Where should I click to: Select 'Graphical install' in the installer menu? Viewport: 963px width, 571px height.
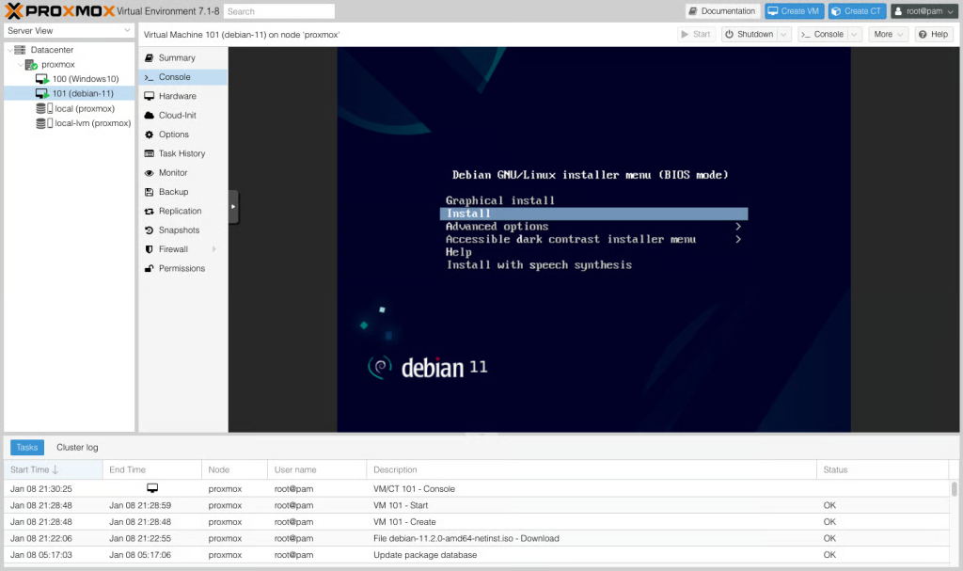coord(500,200)
